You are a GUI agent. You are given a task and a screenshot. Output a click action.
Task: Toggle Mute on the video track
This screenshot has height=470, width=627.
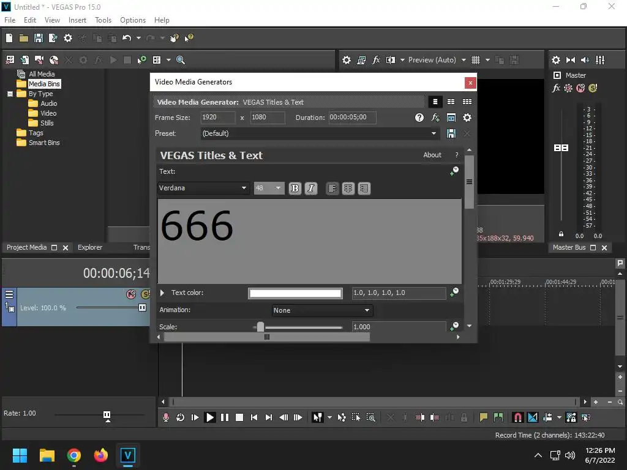coord(131,294)
